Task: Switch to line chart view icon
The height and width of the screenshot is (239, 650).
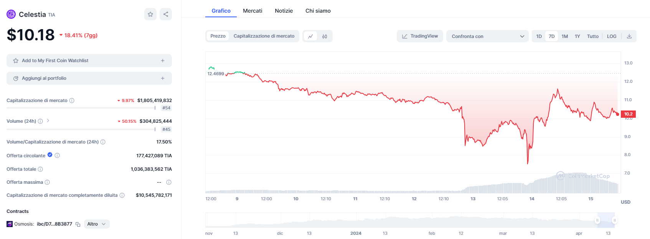Action: pos(310,36)
